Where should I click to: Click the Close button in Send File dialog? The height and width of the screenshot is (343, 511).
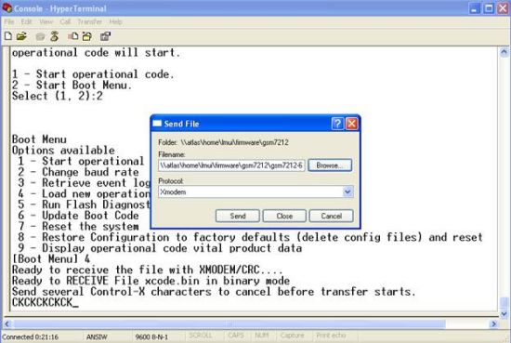click(x=284, y=216)
